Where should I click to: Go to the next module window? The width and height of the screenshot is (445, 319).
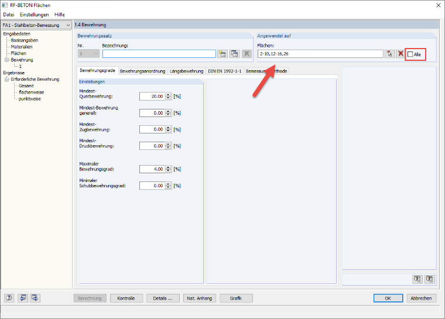pos(35,298)
